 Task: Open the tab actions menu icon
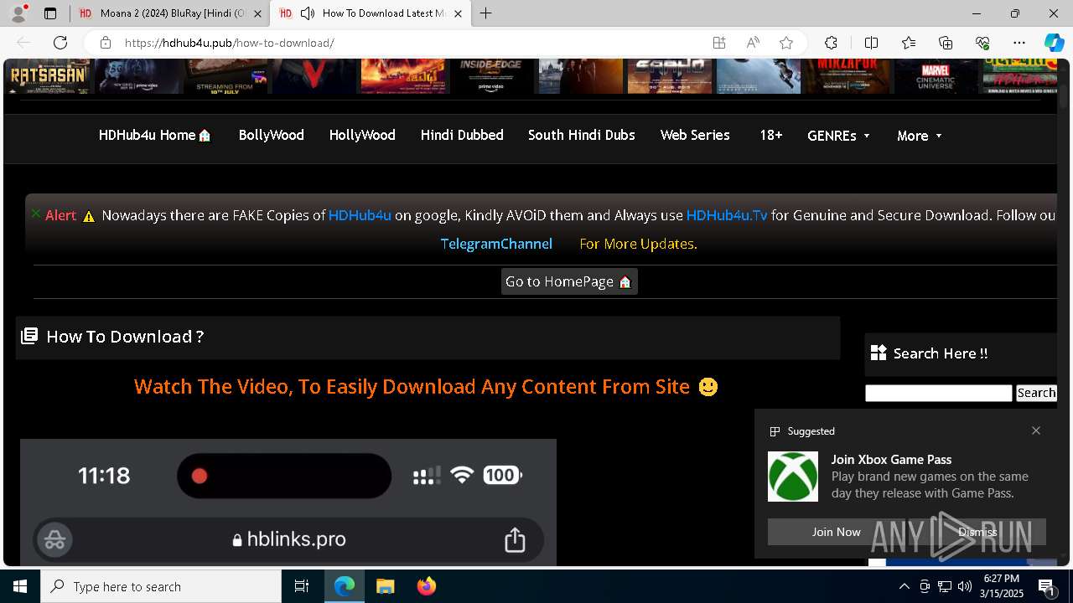(x=50, y=13)
